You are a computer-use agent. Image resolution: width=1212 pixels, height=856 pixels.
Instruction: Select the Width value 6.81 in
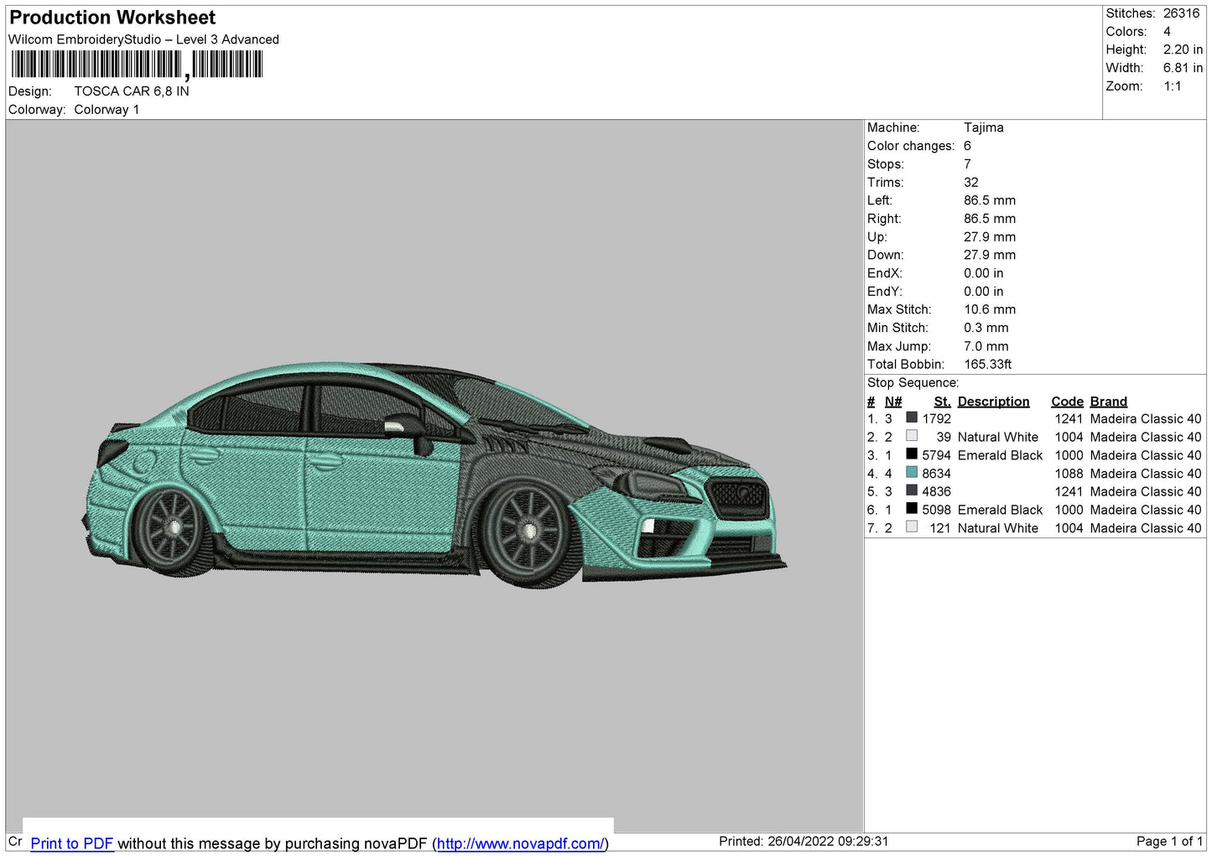click(1183, 68)
